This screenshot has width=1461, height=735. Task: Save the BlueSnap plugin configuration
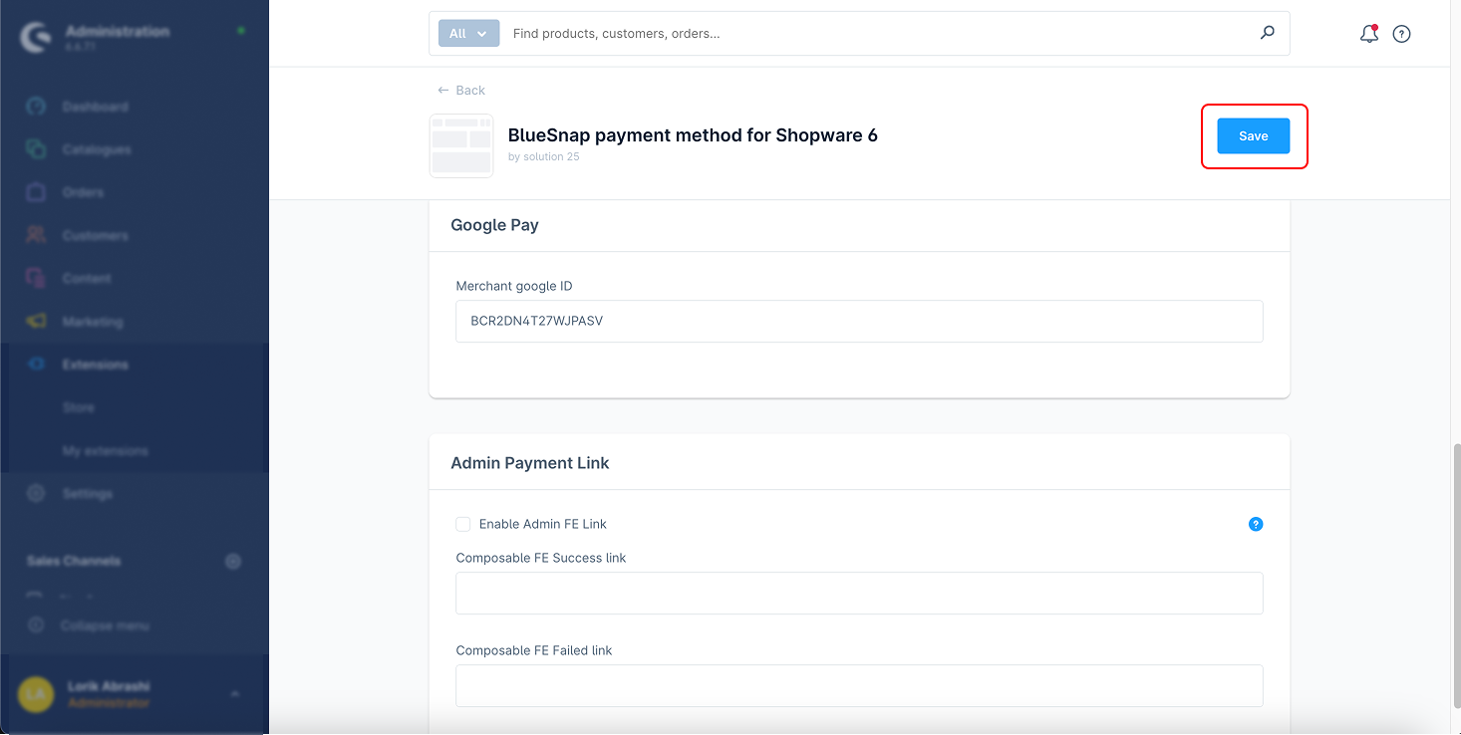pos(1253,136)
